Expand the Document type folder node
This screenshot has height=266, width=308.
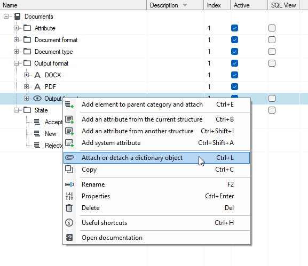coord(17,52)
